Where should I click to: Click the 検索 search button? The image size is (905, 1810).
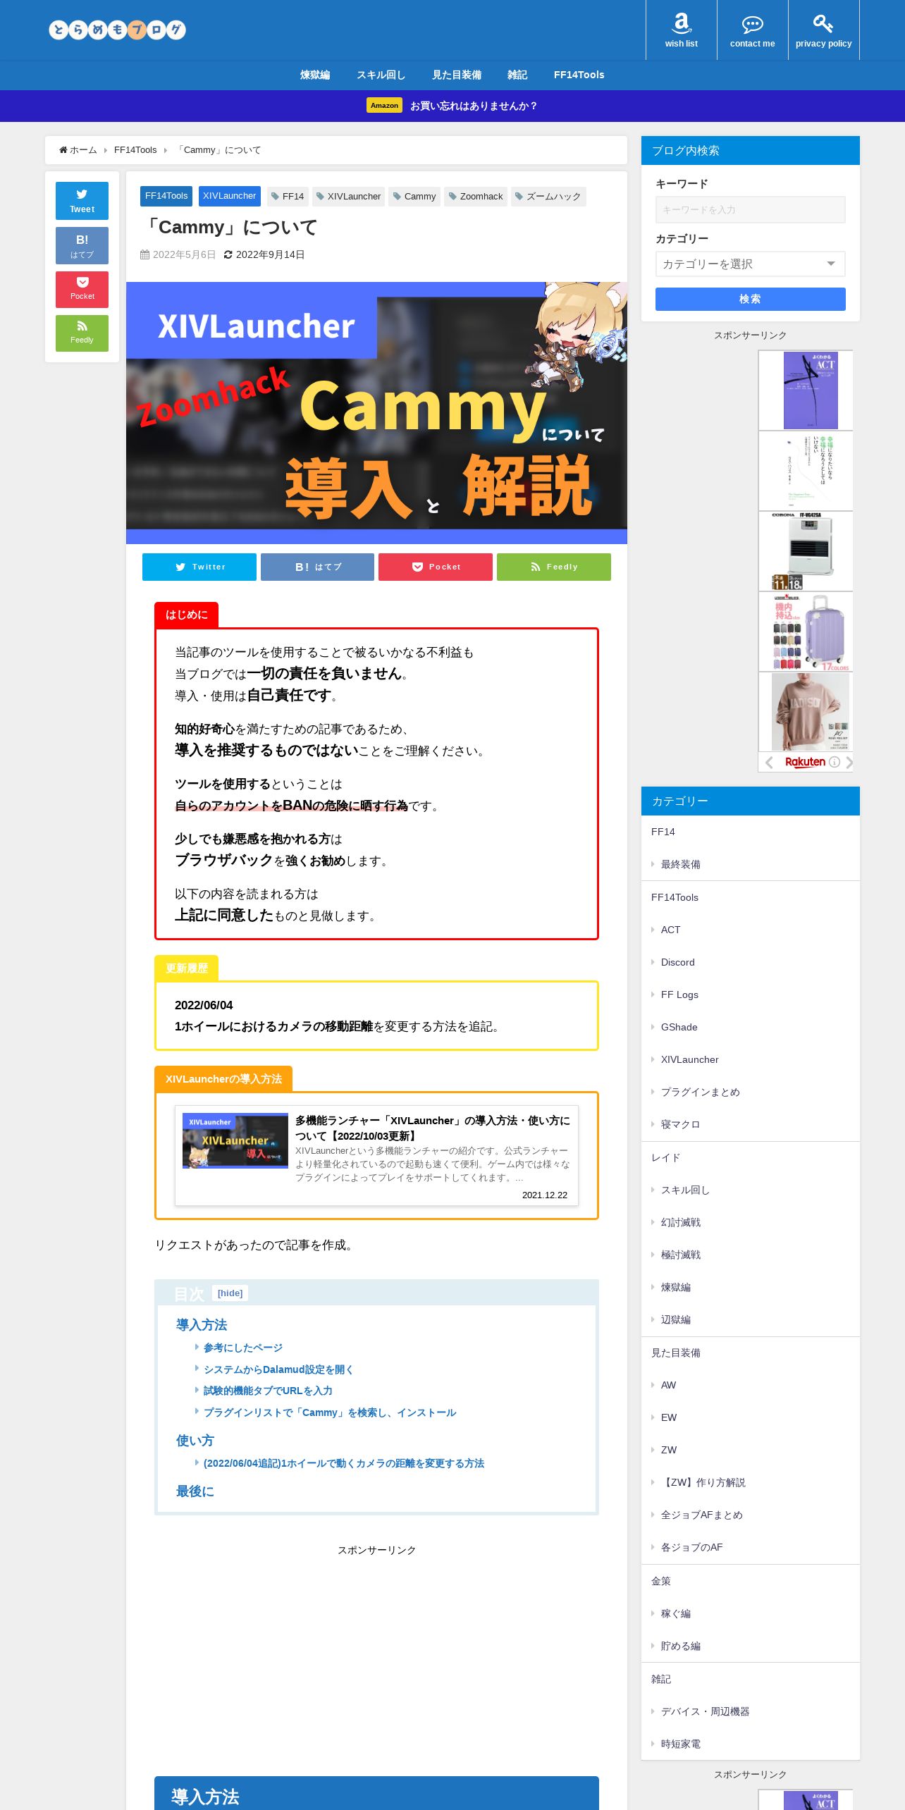tap(750, 299)
